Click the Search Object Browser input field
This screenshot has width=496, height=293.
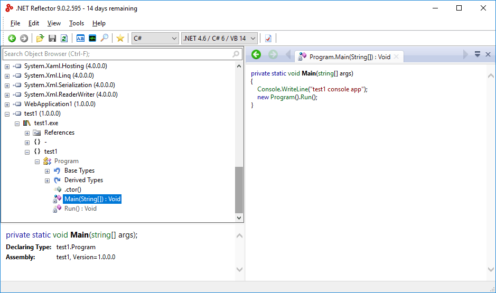click(116, 54)
